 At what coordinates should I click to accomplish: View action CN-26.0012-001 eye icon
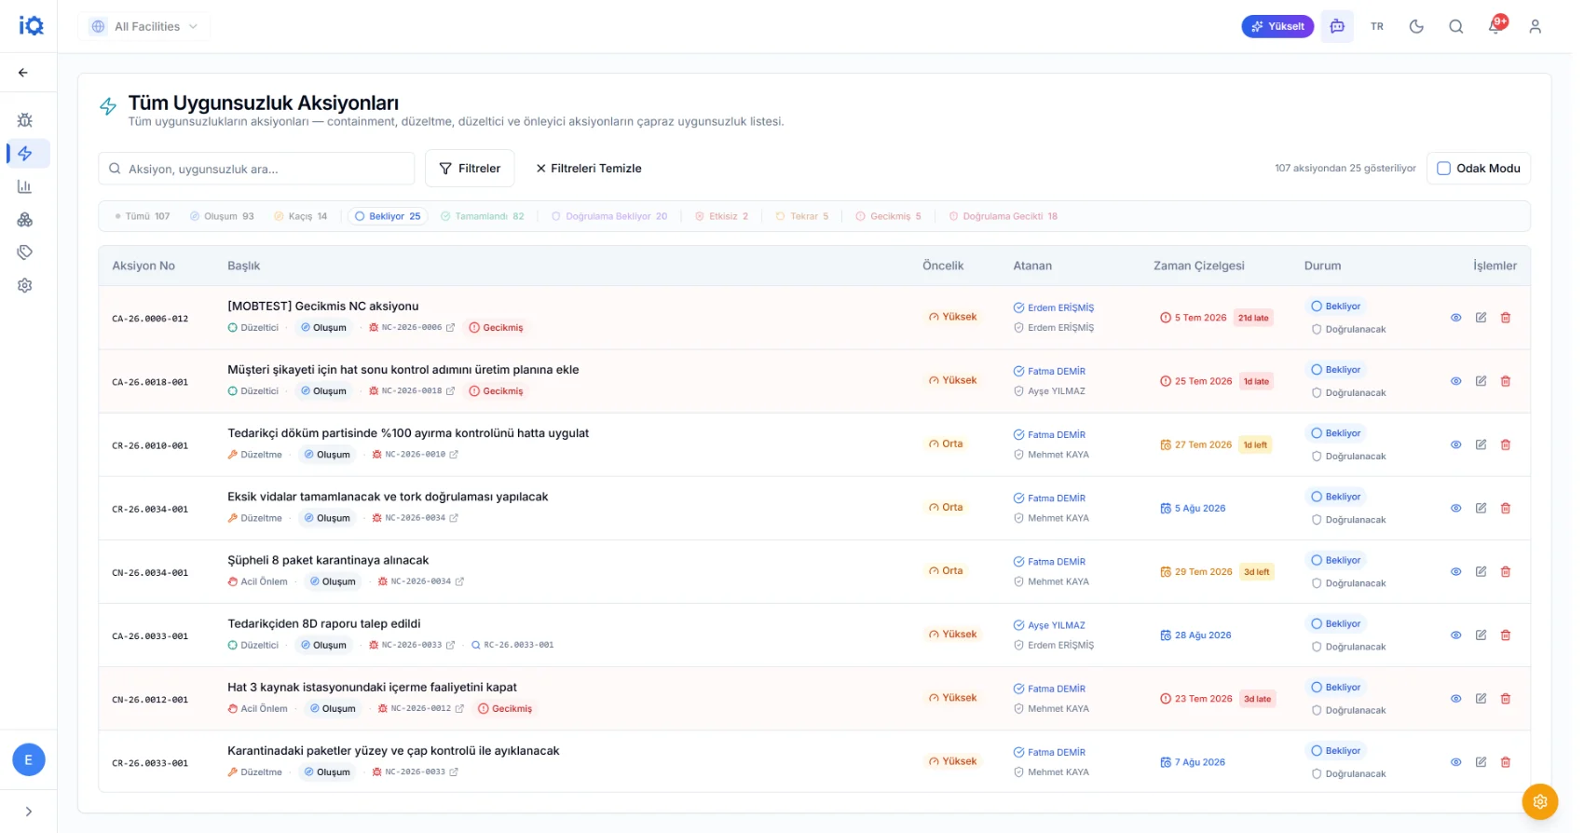pyautogui.click(x=1455, y=699)
